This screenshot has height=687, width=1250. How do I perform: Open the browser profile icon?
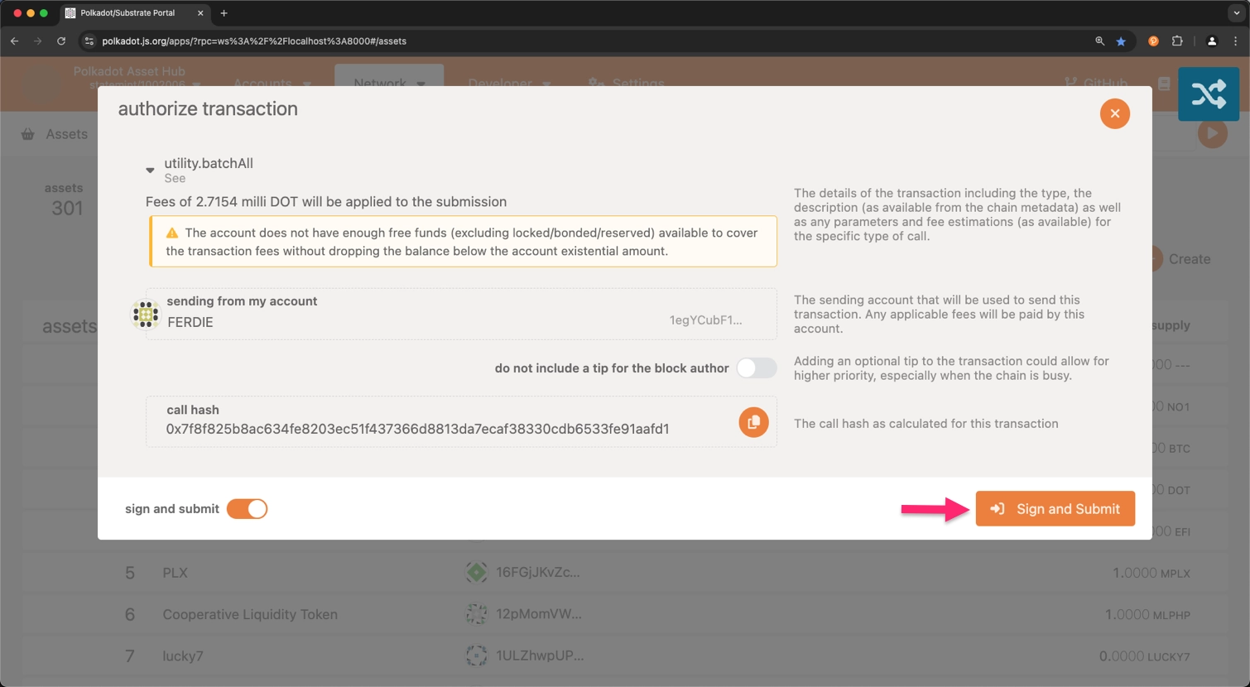[x=1211, y=41]
